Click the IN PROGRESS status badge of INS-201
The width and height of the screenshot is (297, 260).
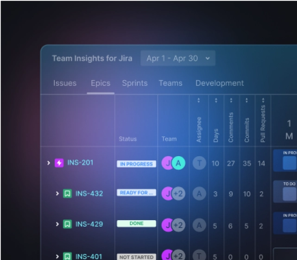137,164
